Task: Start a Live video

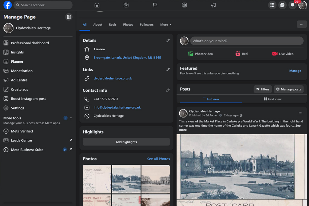Action: point(283,54)
